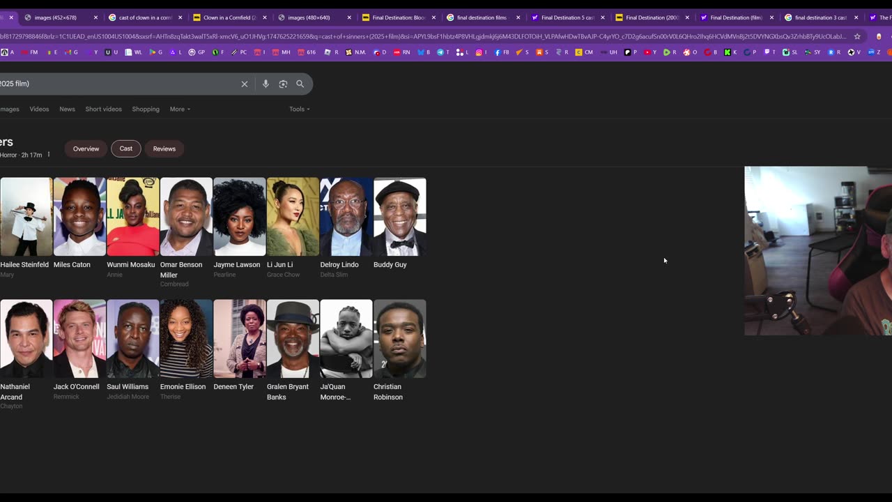This screenshot has height=502, width=892.
Task: Open Ja'Quan Monroe's cast photo
Action: point(346,339)
